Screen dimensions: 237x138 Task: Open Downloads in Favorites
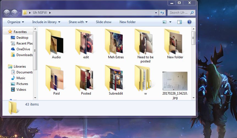(22, 55)
